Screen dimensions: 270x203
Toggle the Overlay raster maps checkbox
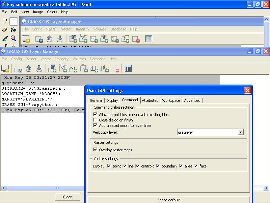(x=96, y=150)
